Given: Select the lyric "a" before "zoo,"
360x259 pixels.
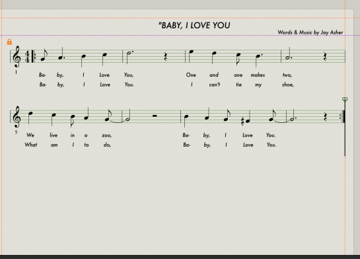Looking at the screenshot, I should coord(86,135).
